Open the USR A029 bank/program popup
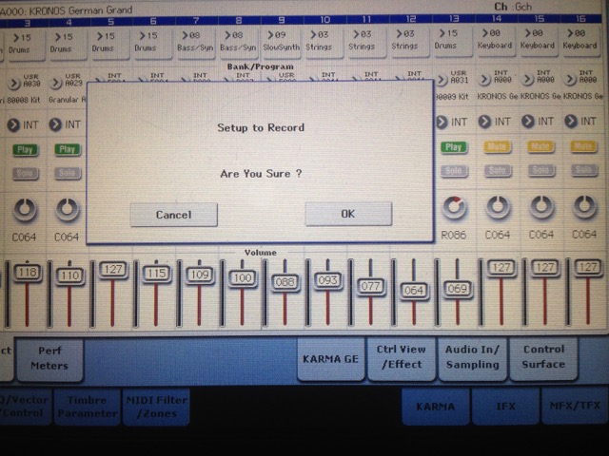The width and height of the screenshot is (609, 456). pos(56,83)
